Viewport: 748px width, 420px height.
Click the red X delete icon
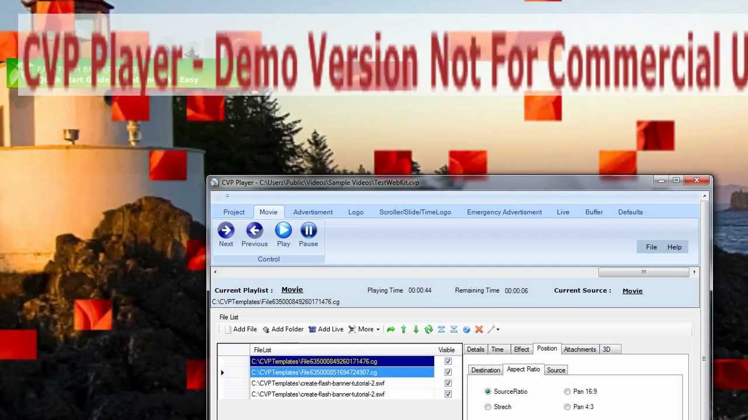(x=479, y=330)
